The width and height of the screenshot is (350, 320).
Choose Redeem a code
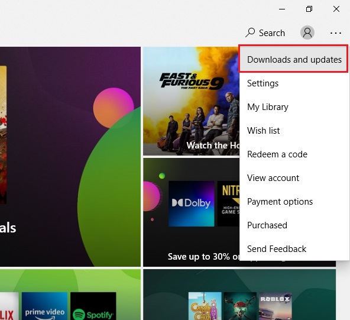tap(294, 154)
